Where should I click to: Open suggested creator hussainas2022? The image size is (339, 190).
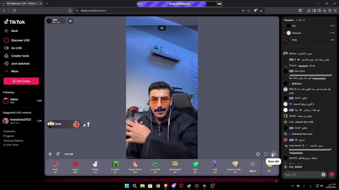(x=22, y=121)
